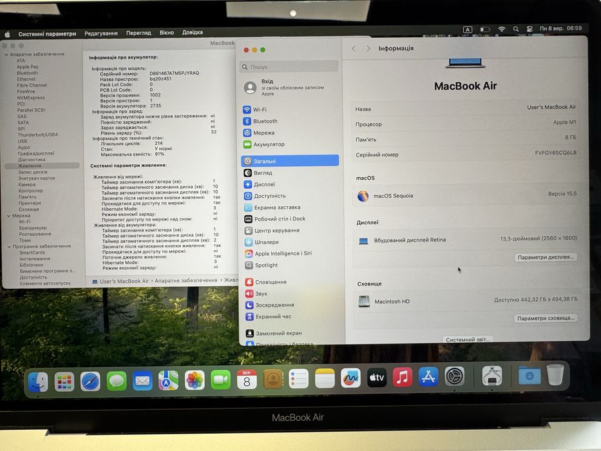601x451 pixels.
Task: Open FaceTime in the Dock
Action: (221, 379)
